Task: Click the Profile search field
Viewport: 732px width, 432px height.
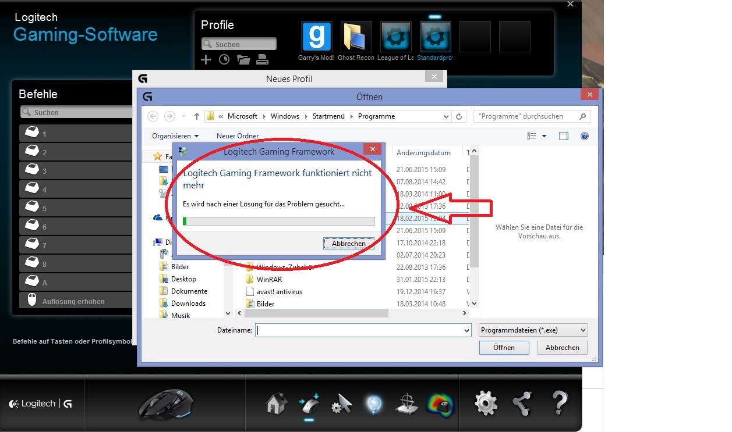Action: click(239, 44)
